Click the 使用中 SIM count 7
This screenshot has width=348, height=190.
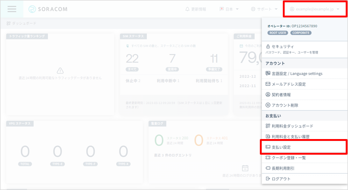click(172, 59)
